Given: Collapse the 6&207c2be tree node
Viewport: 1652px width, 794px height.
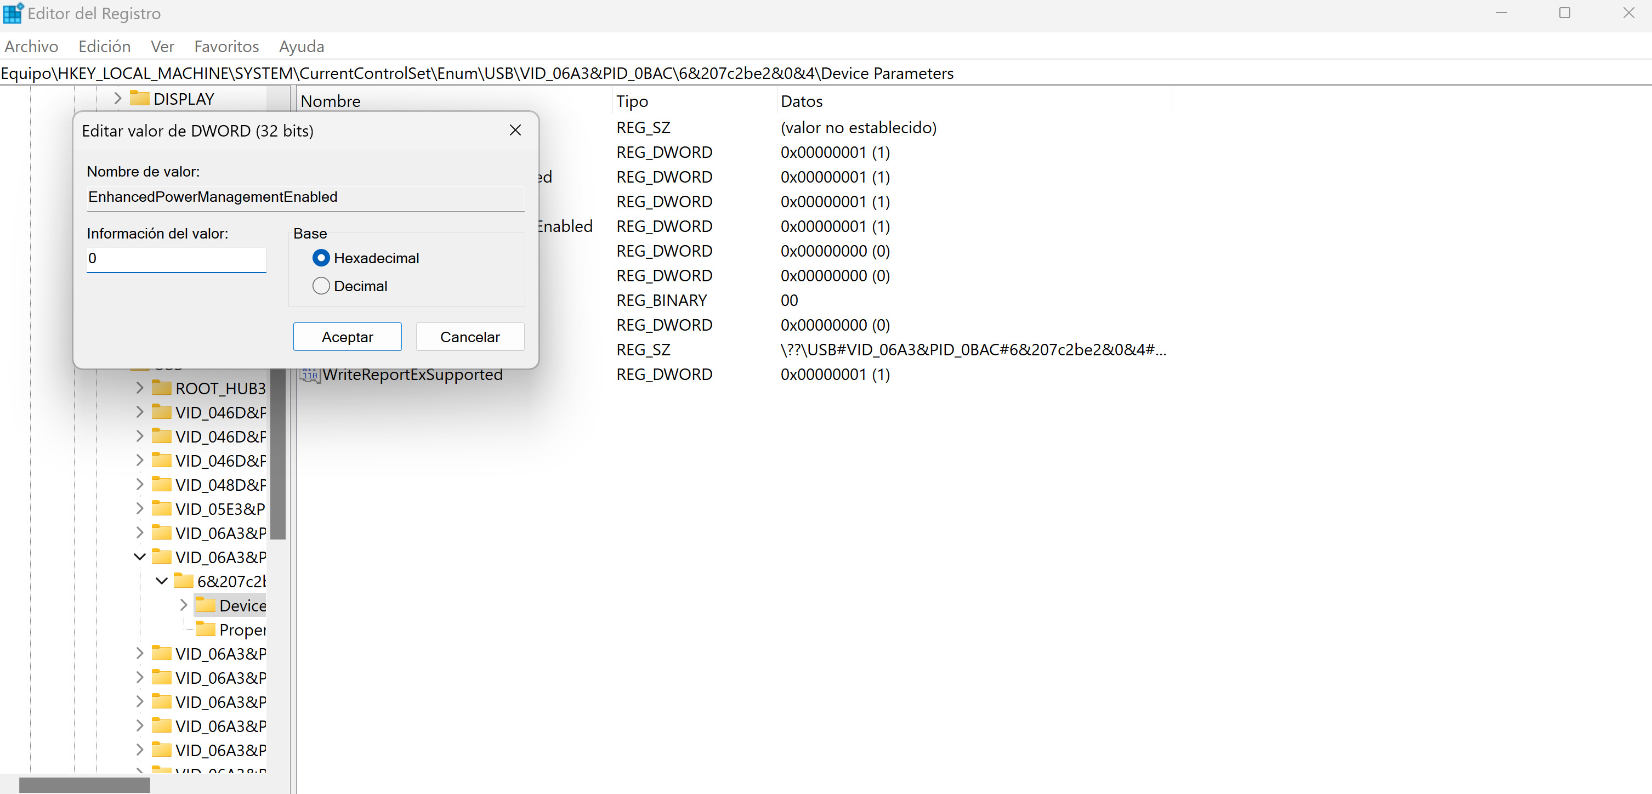Looking at the screenshot, I should tap(162, 581).
